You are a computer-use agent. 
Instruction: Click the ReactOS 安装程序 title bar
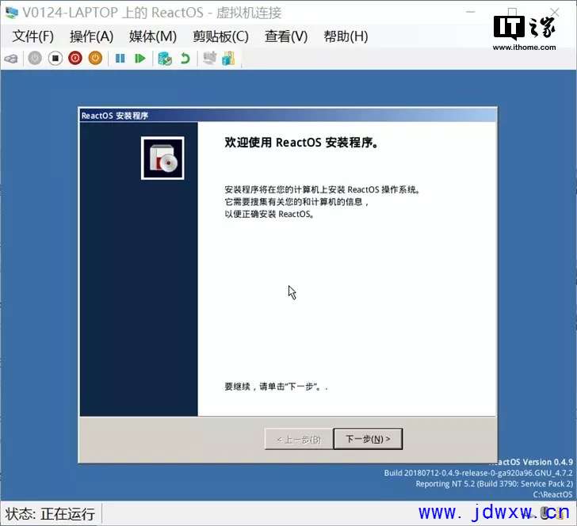click(x=288, y=116)
